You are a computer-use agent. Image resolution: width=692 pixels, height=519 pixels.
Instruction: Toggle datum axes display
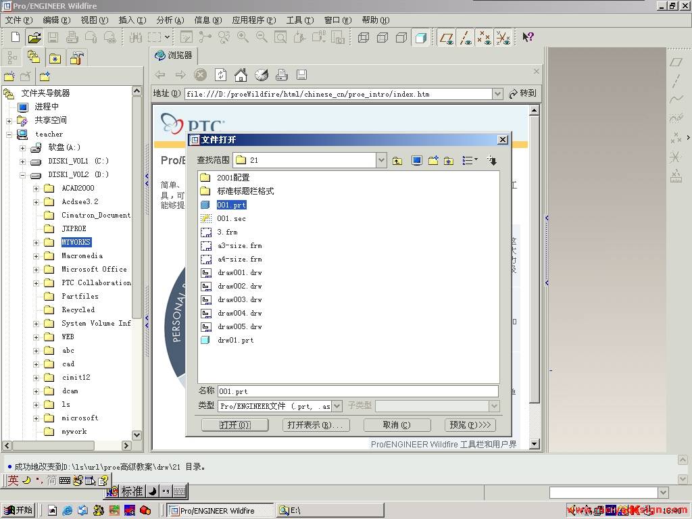click(x=466, y=38)
